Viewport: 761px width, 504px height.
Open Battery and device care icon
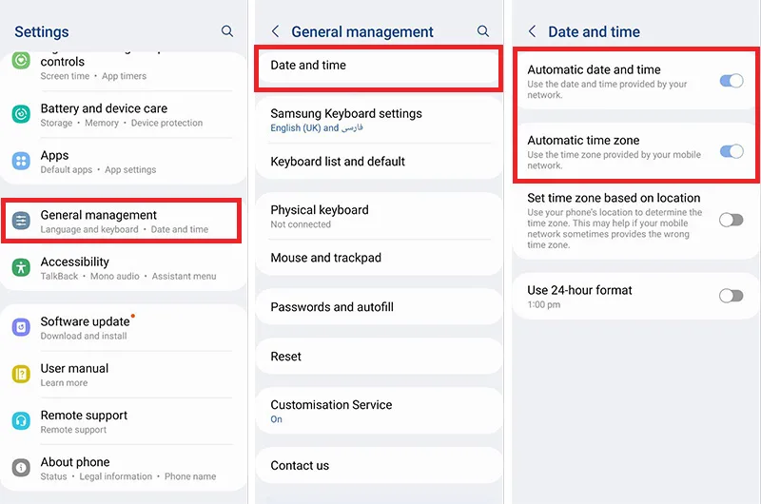21,114
